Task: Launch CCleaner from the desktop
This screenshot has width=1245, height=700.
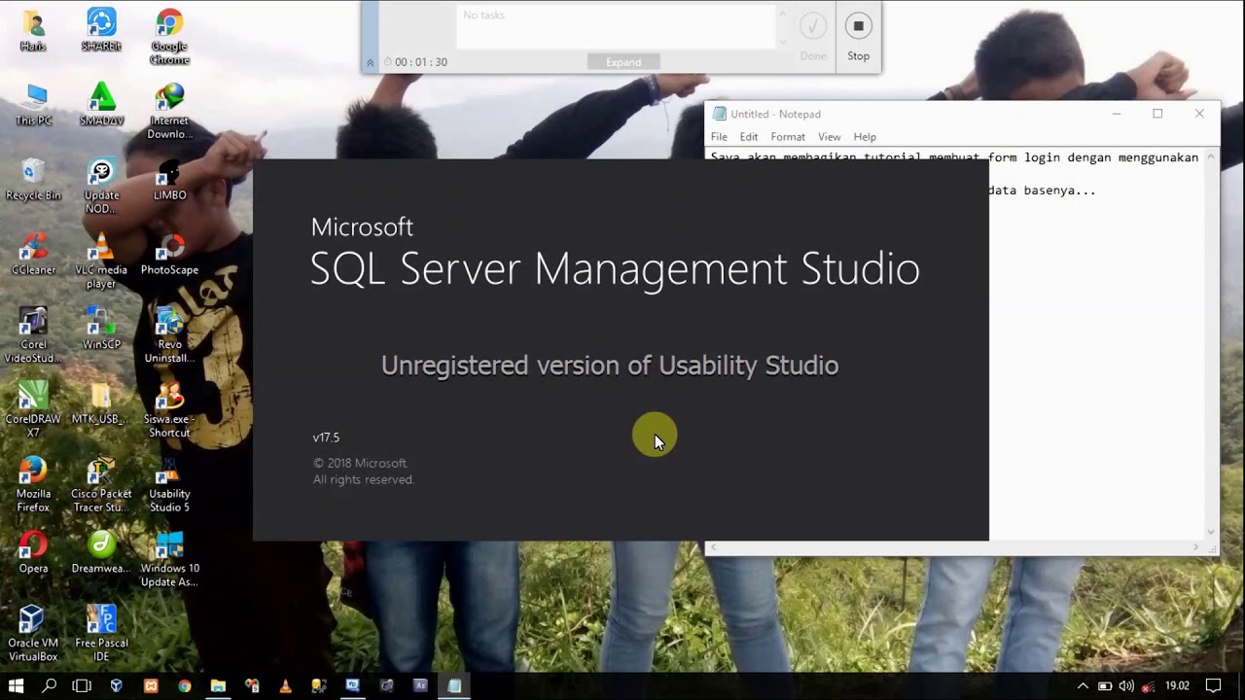Action: click(x=33, y=255)
